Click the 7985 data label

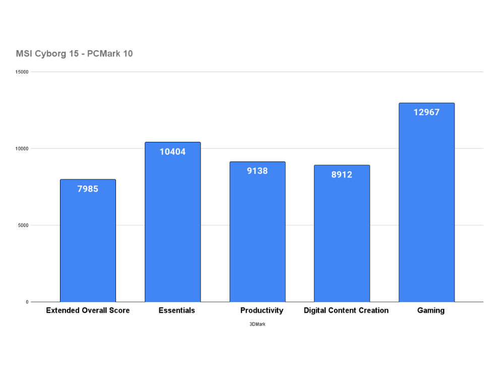(88, 189)
